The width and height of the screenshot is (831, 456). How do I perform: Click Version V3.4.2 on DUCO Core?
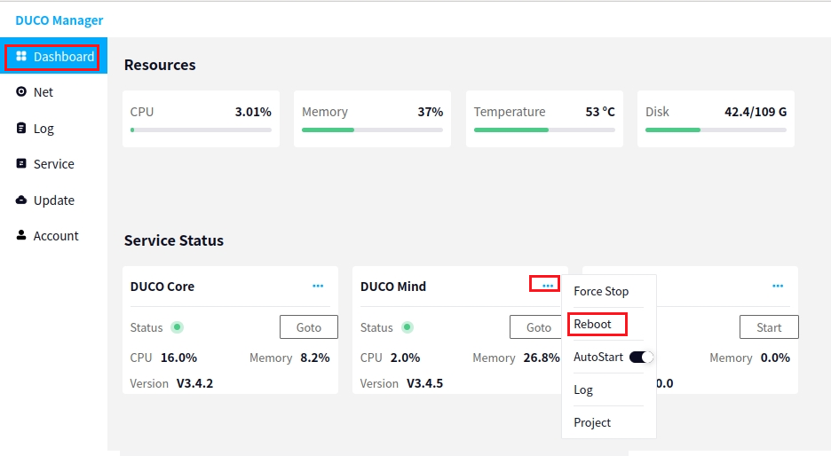pos(194,383)
